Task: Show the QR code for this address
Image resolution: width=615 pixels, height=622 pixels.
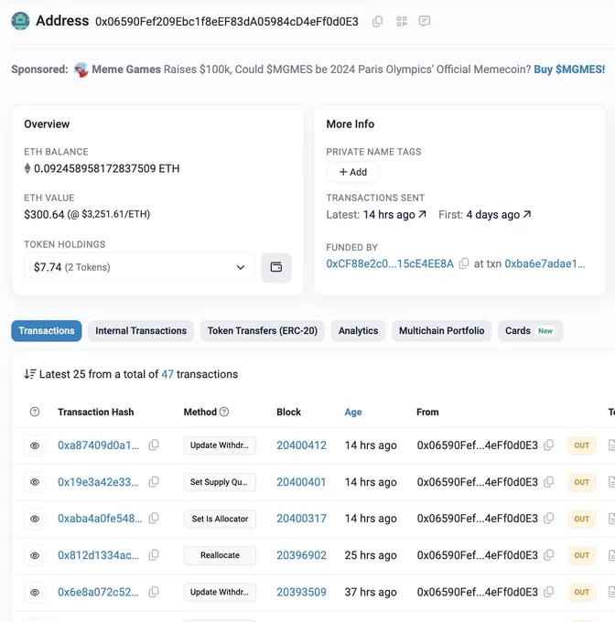Action: click(402, 21)
